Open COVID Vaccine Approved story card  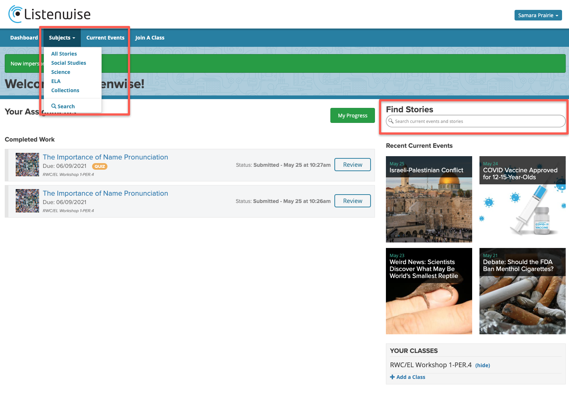[x=522, y=199]
